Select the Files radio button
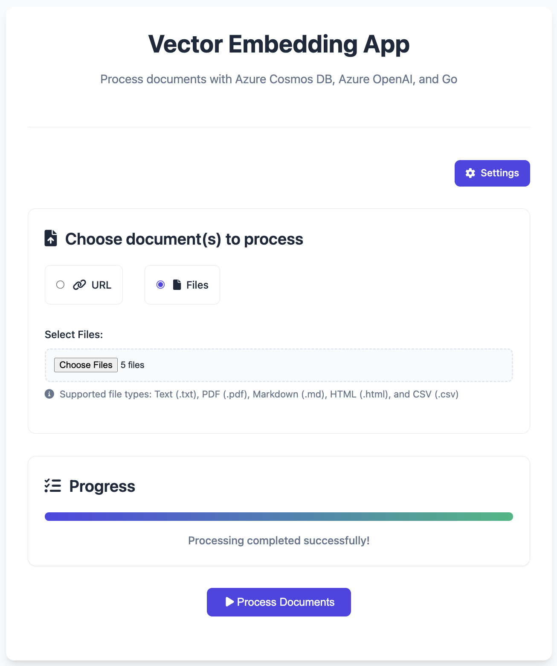Screen dimensions: 557x666 160,285
